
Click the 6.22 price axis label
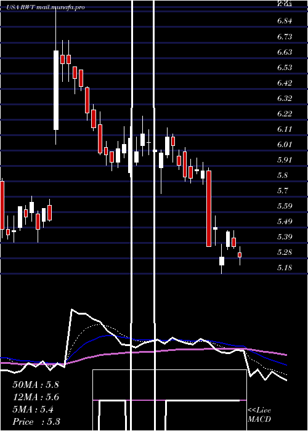[285, 113]
